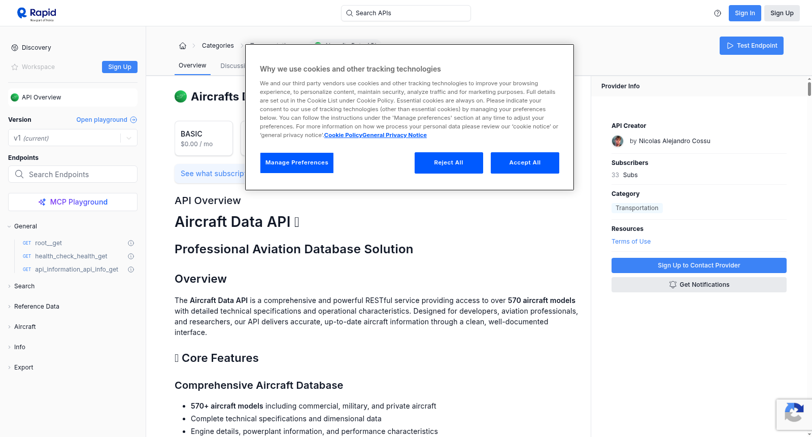Image resolution: width=812 pixels, height=437 pixels.
Task: Open the Terms of Use link
Action: 631,242
